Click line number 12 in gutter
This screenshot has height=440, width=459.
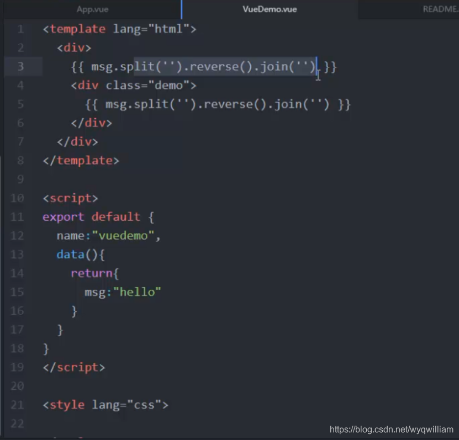point(17,236)
